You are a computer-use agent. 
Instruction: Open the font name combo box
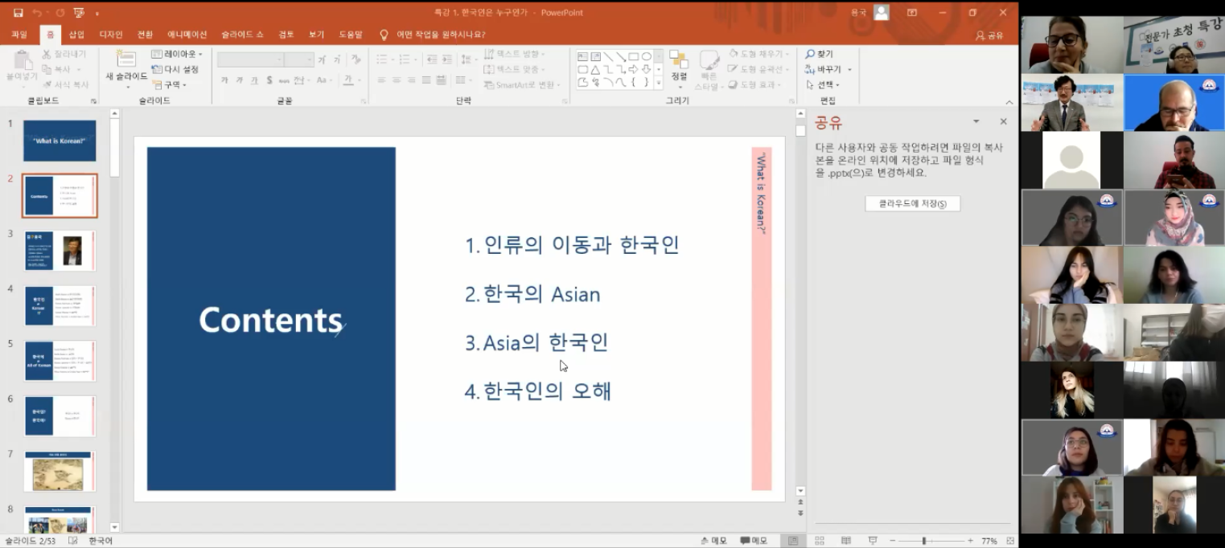pyautogui.click(x=250, y=59)
